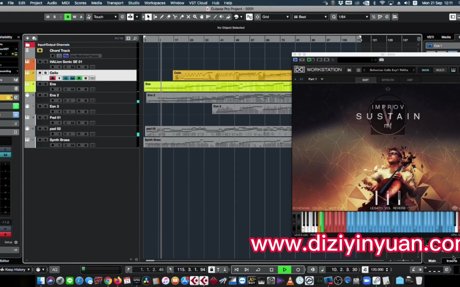Select the Play speaker tool
This screenshot has height=287, width=460.
pos(221,17)
